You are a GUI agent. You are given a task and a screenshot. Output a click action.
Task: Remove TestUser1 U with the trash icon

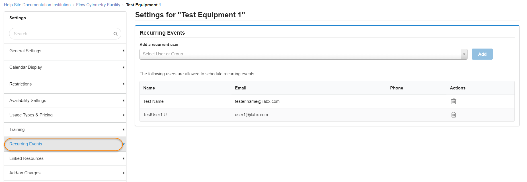[x=454, y=115]
